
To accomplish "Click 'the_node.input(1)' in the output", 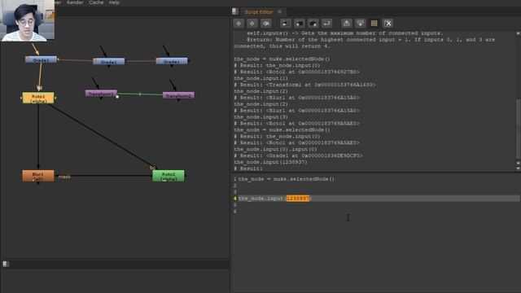I will (260, 78).
